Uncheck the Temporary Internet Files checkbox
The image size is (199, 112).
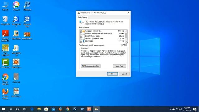click(x=81, y=31)
